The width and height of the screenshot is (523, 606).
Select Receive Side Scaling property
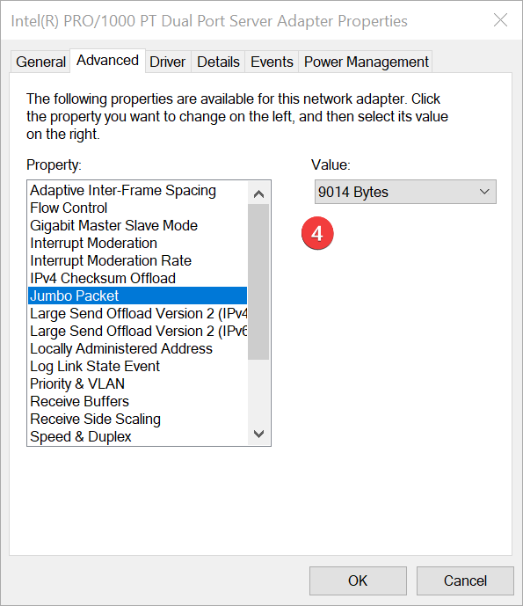click(137, 419)
